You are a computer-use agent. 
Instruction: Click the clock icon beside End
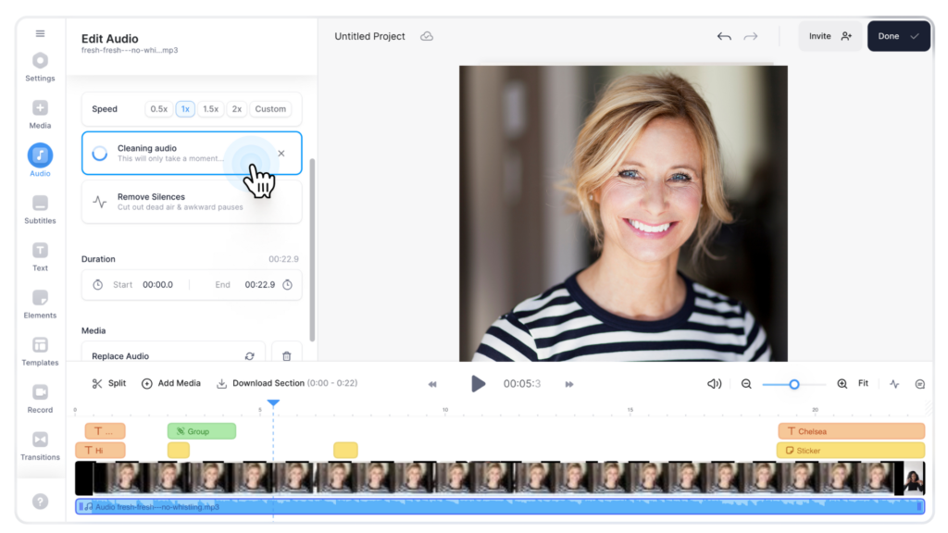288,285
